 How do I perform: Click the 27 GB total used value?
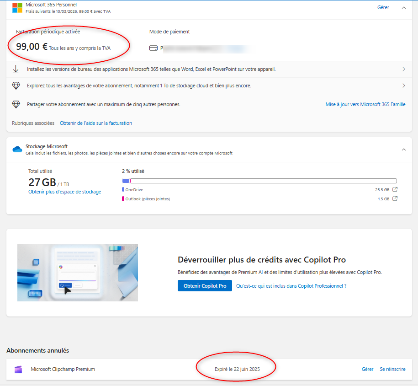tap(42, 182)
